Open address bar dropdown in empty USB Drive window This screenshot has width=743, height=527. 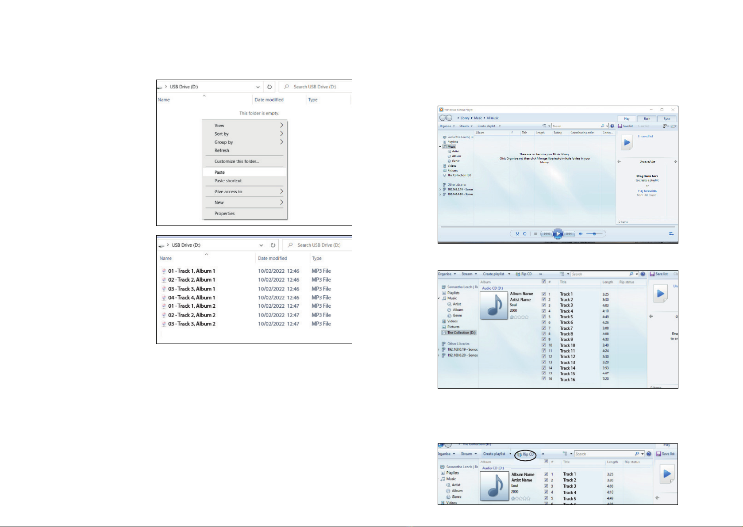point(258,87)
